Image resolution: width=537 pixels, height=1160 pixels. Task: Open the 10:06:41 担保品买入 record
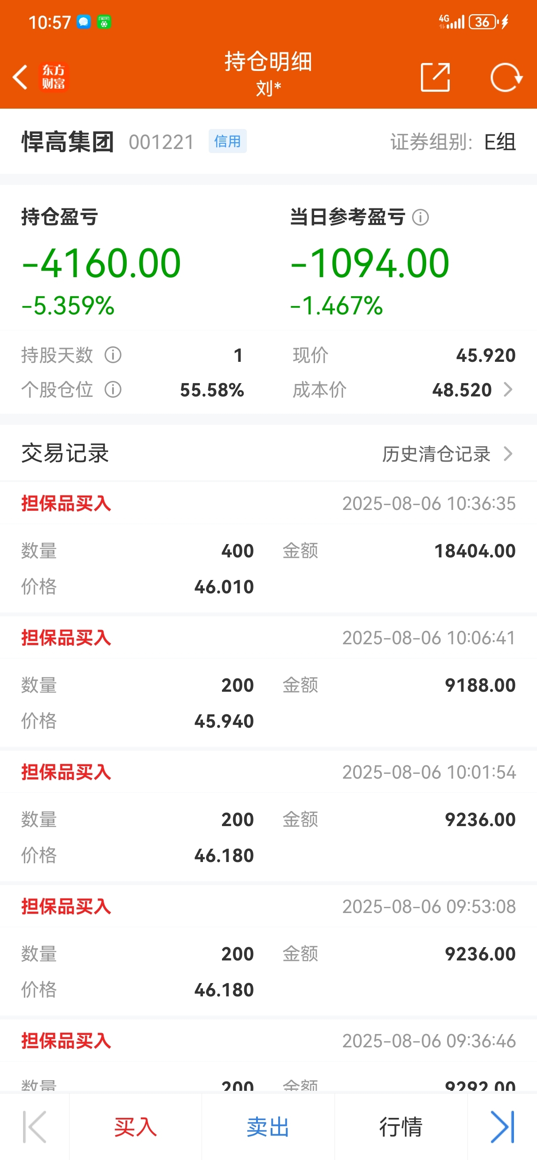click(x=268, y=681)
